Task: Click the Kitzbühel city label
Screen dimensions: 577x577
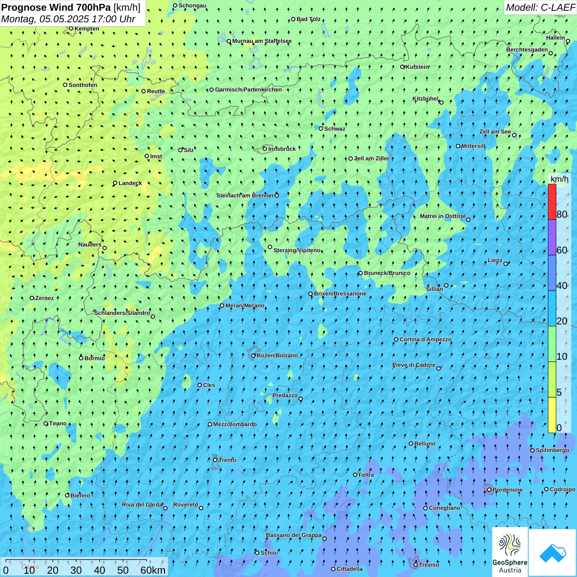Action: pyautogui.click(x=425, y=99)
